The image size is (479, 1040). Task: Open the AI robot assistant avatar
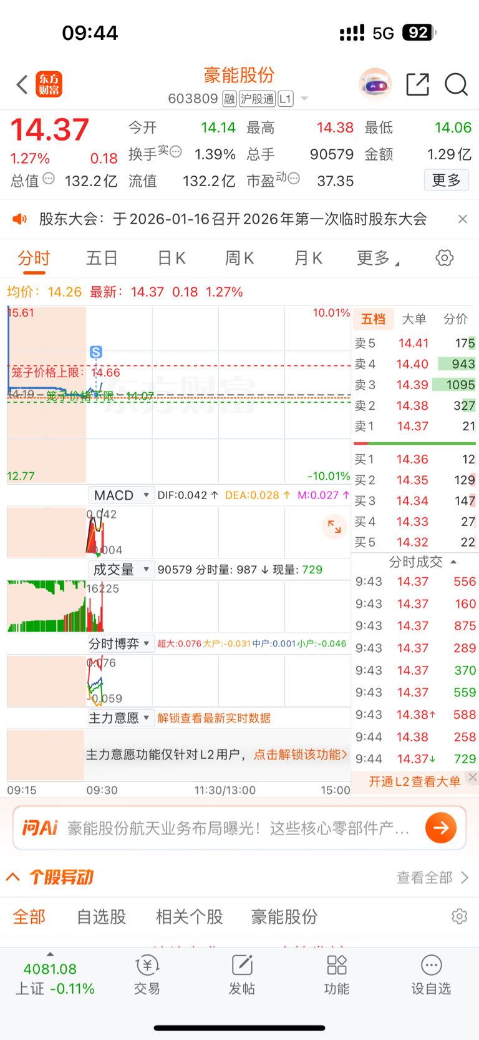pos(375,84)
